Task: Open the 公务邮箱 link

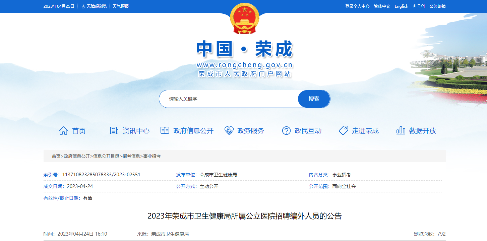Action: click(438, 6)
